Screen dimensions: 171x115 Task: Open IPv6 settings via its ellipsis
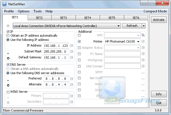[143, 96]
